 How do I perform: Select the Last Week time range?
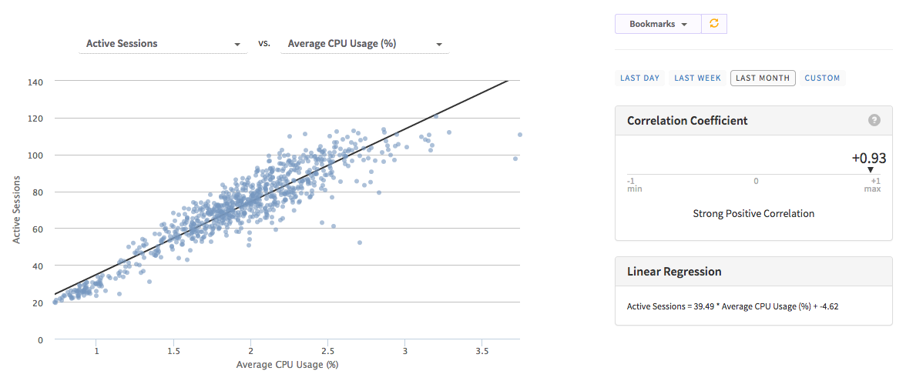[x=697, y=78]
